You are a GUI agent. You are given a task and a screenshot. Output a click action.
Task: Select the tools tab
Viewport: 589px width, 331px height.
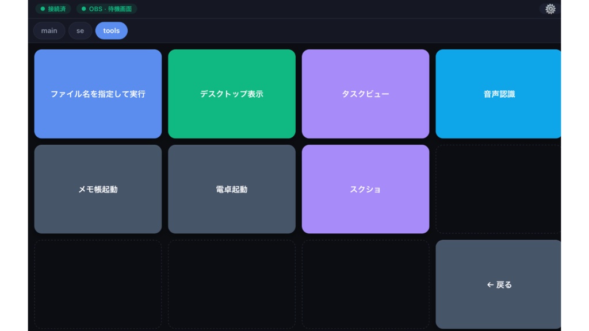pyautogui.click(x=111, y=31)
